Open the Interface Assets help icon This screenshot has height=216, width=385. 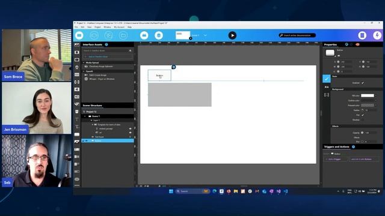[x=106, y=44]
